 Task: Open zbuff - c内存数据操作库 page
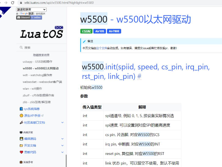pyautogui.click(x=38, y=95)
